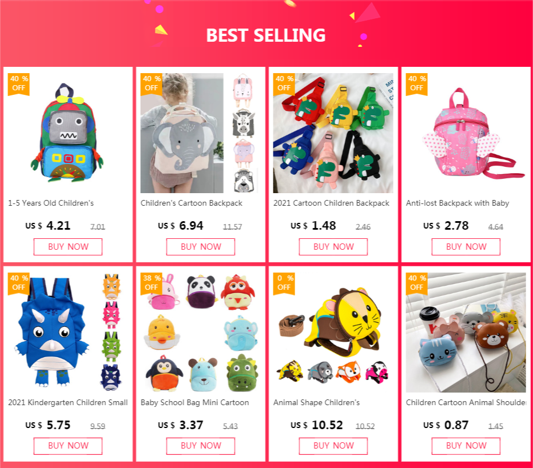Viewport: 533px width, 468px height.
Task: Click the 0% OFF badge on lion backpack
Action: coord(284,283)
